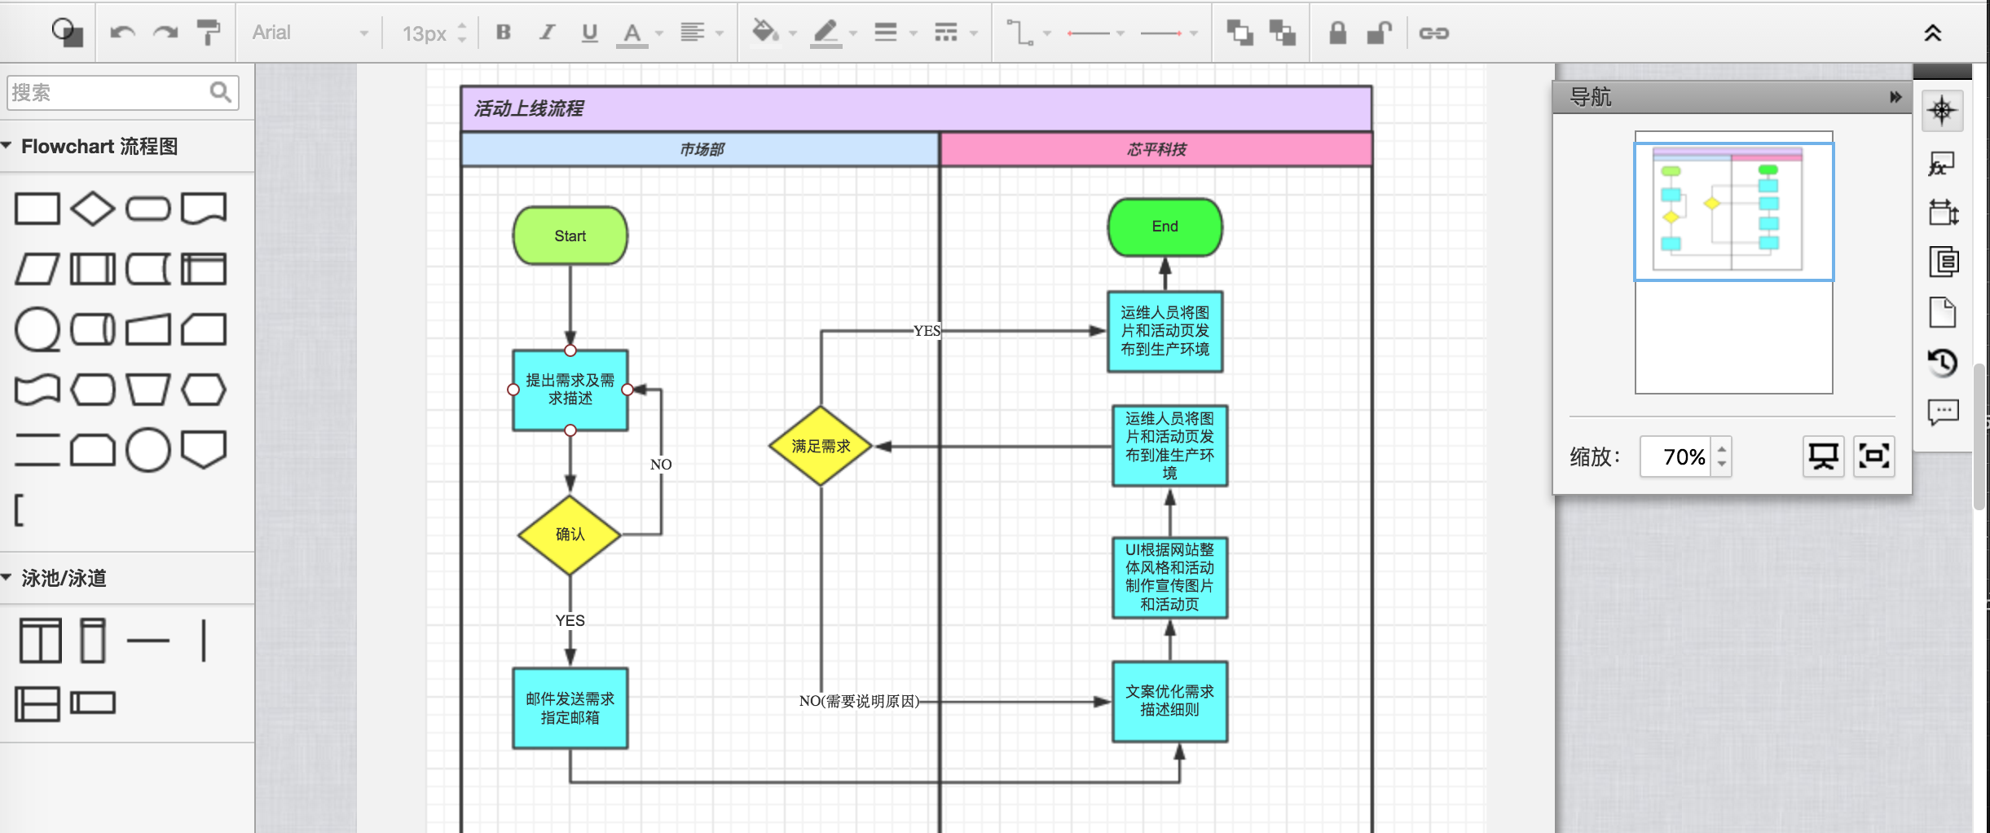
Task: Select the trapezoid manual operation shape
Action: [148, 390]
